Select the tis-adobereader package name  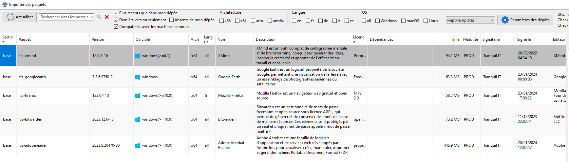(x=33, y=146)
